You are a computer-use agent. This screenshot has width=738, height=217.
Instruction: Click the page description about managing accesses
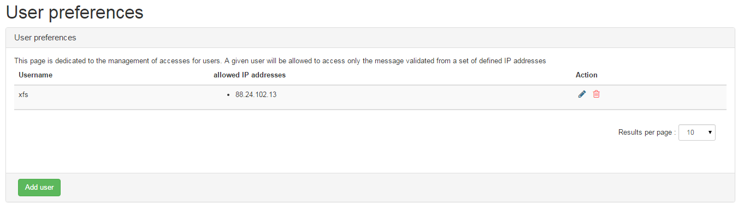pyautogui.click(x=280, y=61)
